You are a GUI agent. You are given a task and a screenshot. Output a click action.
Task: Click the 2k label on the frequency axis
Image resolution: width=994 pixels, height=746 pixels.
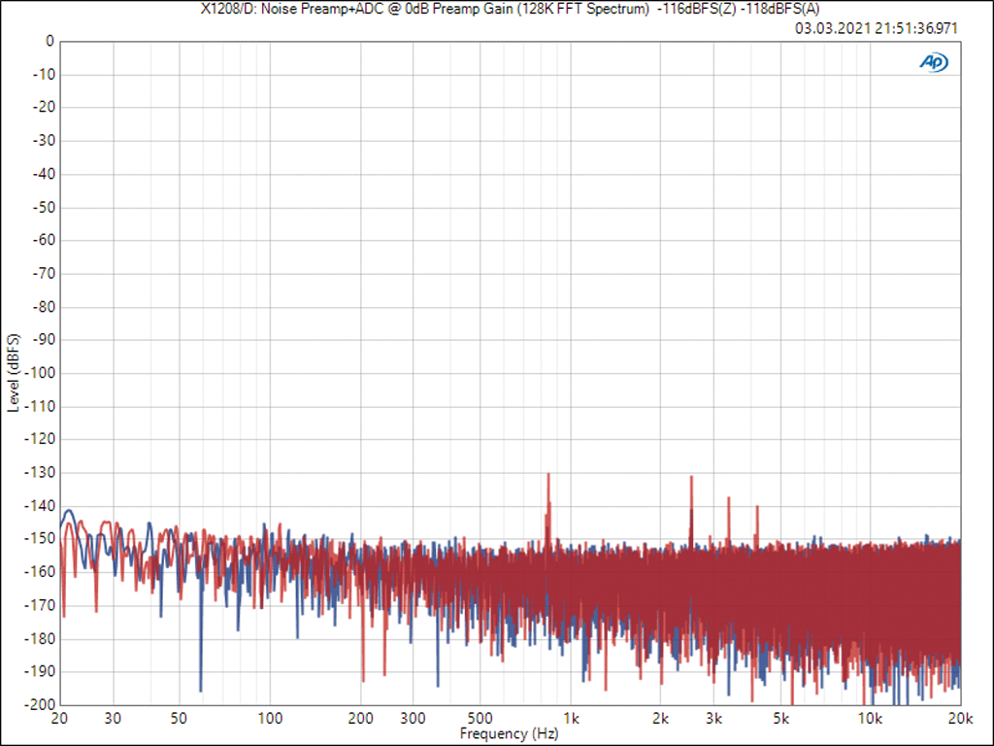click(x=660, y=719)
